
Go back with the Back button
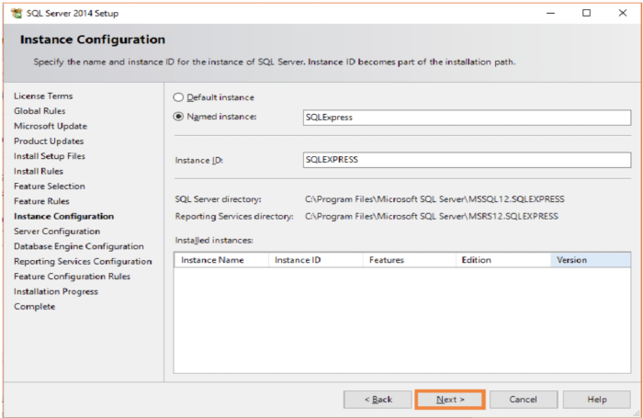pos(378,399)
